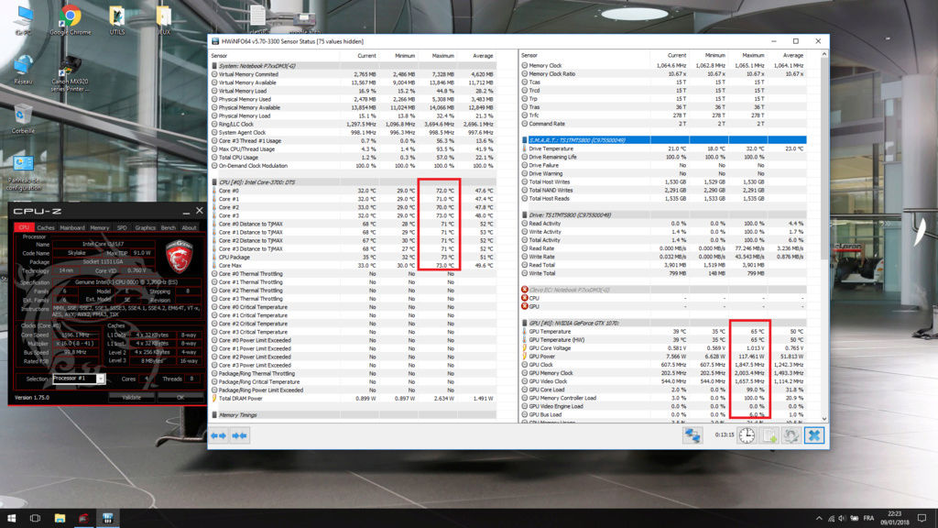The height and width of the screenshot is (528, 938).
Task: Select the Total DRAM Power row
Action: coord(353,398)
